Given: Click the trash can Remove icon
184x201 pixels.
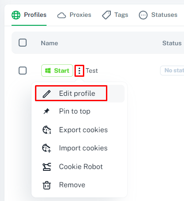Looking at the screenshot, I should (47, 185).
